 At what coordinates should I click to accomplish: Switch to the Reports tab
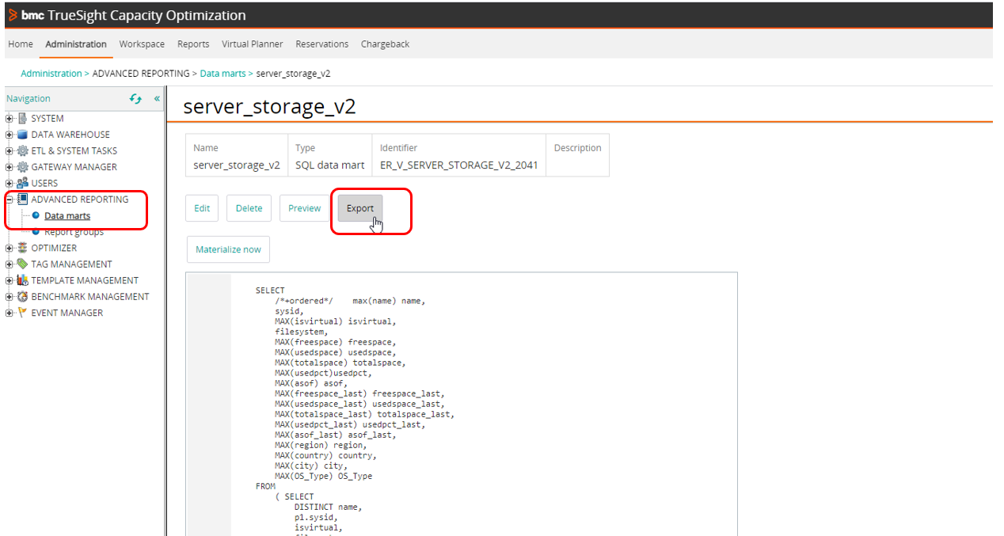click(x=193, y=44)
